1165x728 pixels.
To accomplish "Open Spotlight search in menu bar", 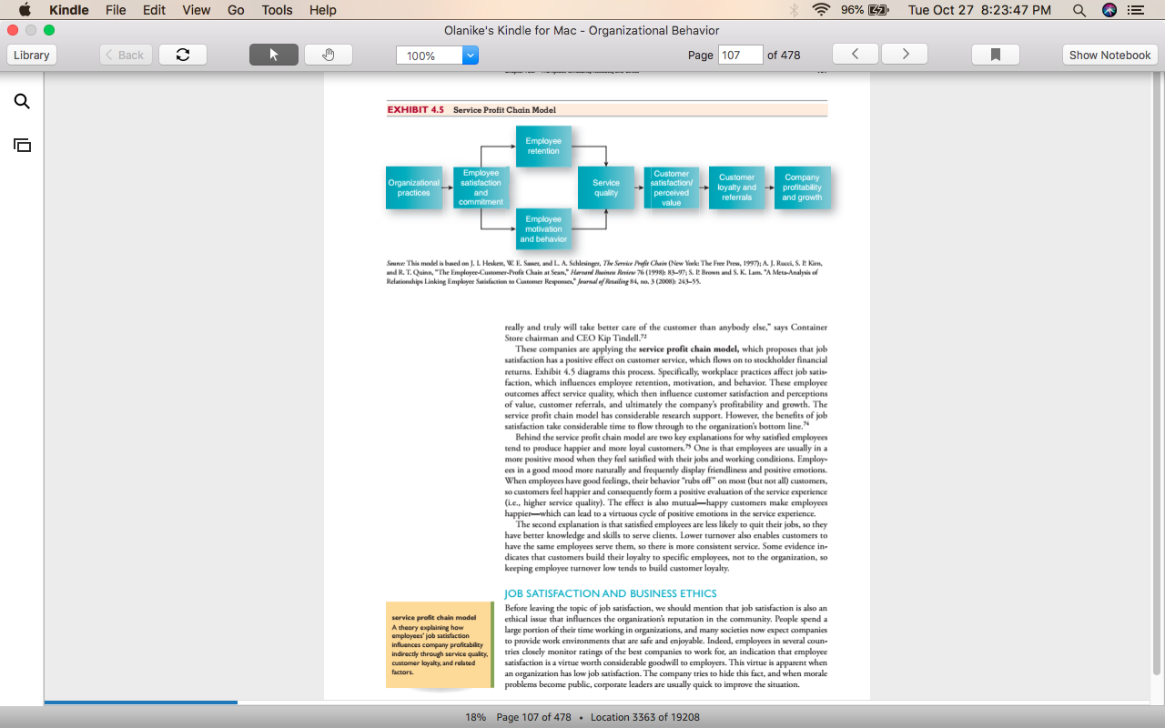I will point(1079,10).
